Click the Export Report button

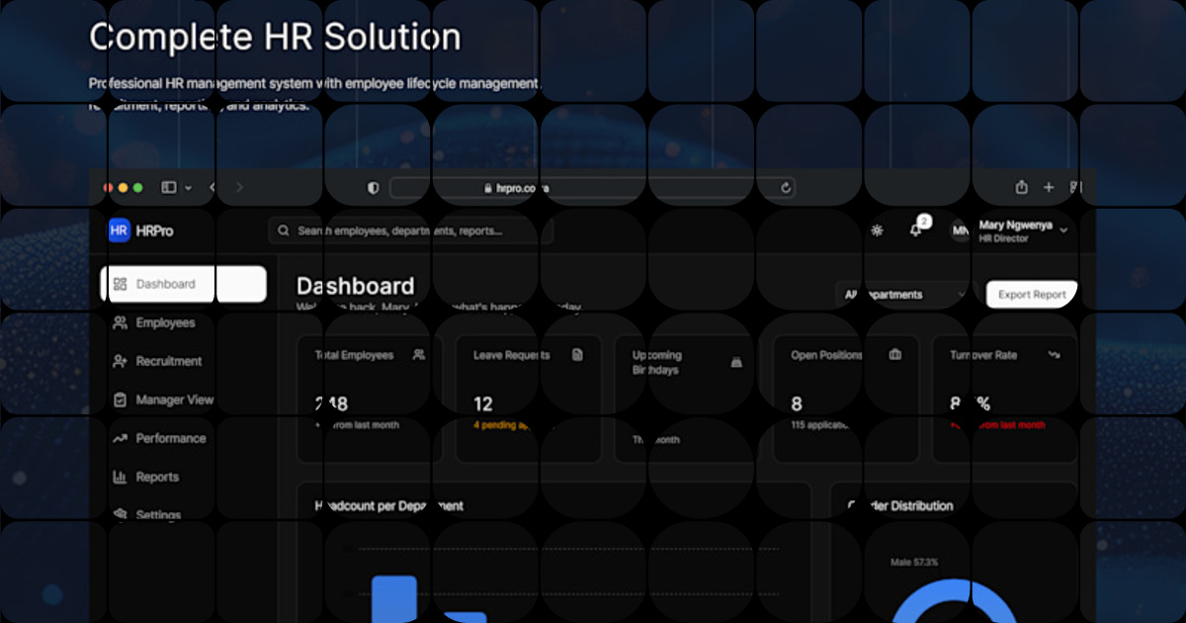tap(1032, 294)
